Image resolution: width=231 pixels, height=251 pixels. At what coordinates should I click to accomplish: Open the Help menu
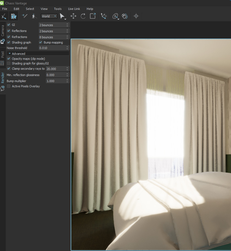point(90,9)
